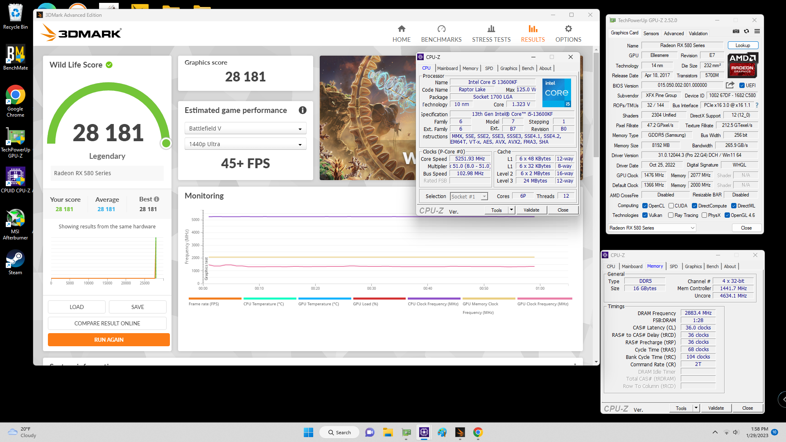
Task: Click Validate button in front CPU-Z window
Action: tap(531, 210)
